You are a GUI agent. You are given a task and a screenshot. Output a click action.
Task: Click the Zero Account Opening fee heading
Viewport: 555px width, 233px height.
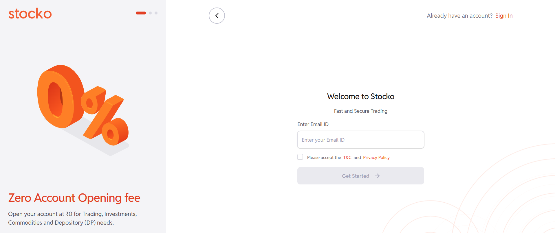(74, 198)
